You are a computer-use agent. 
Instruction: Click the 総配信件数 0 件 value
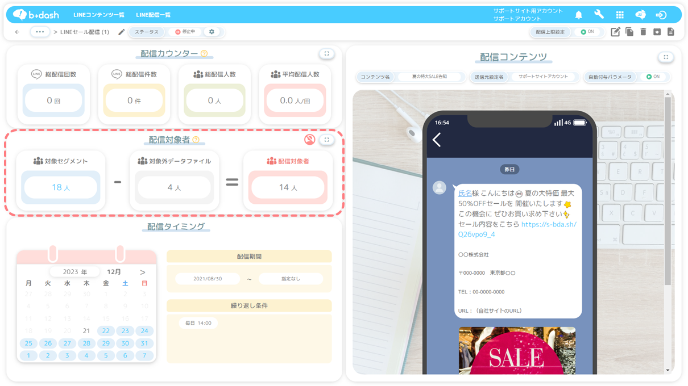(x=134, y=100)
